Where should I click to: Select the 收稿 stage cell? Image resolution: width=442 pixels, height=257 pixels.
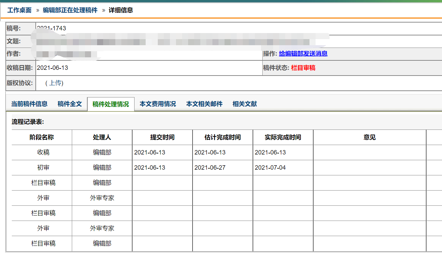43,152
